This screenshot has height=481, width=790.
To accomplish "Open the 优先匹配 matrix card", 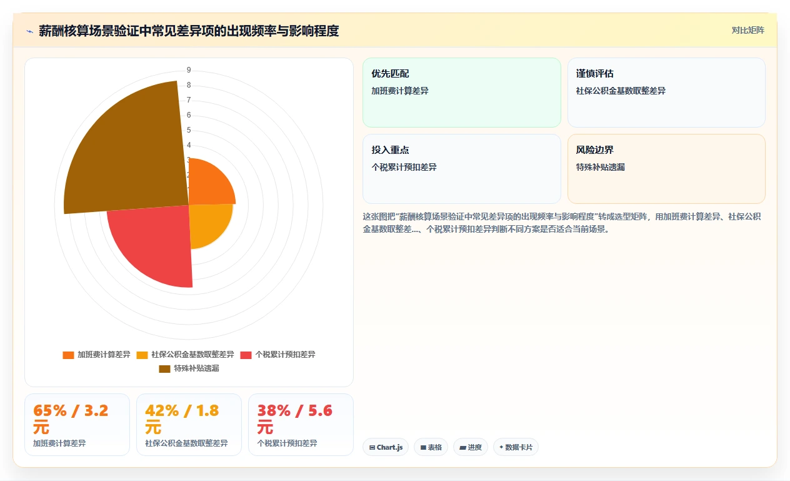I will [462, 93].
